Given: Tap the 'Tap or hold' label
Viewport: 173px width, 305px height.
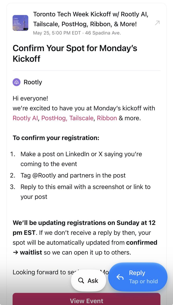Looking at the screenshot, I should tap(143, 281).
